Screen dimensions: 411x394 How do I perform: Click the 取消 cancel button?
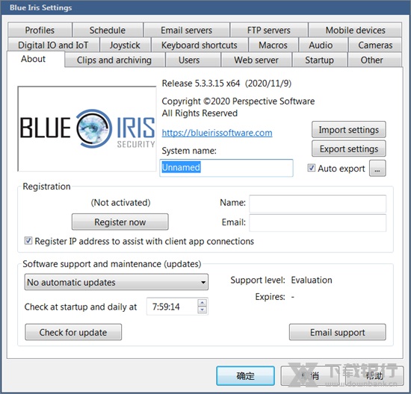pos(309,376)
